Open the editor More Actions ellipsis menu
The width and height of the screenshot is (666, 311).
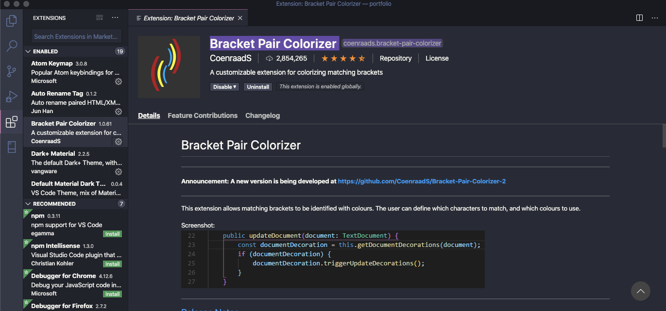coord(655,17)
